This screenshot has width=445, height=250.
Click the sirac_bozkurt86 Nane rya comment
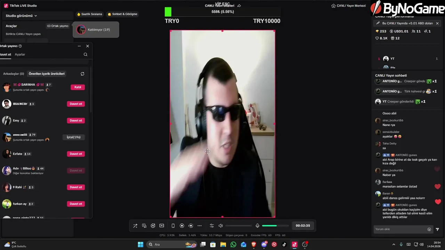click(389, 123)
